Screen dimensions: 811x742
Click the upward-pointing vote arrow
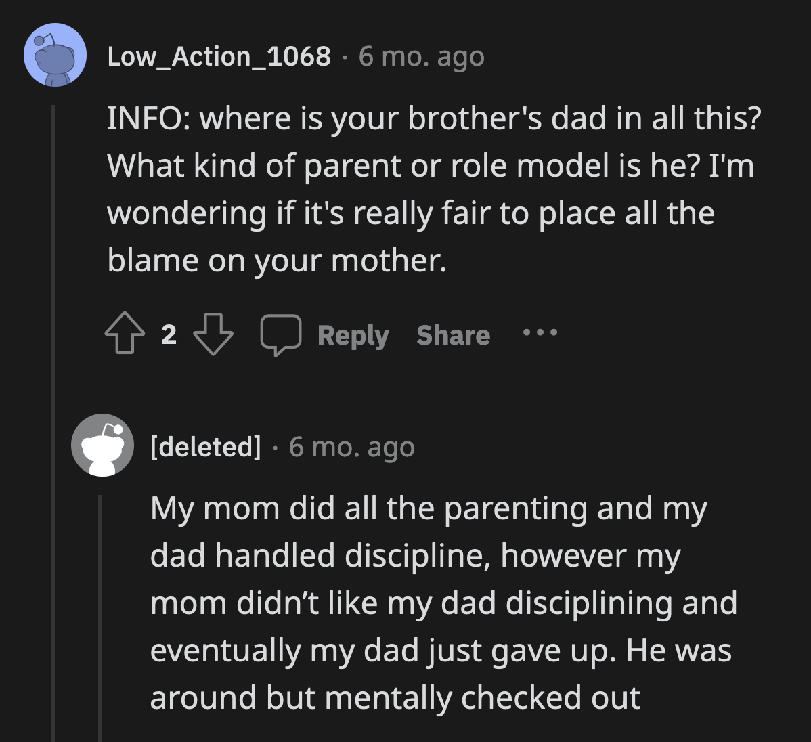click(124, 333)
